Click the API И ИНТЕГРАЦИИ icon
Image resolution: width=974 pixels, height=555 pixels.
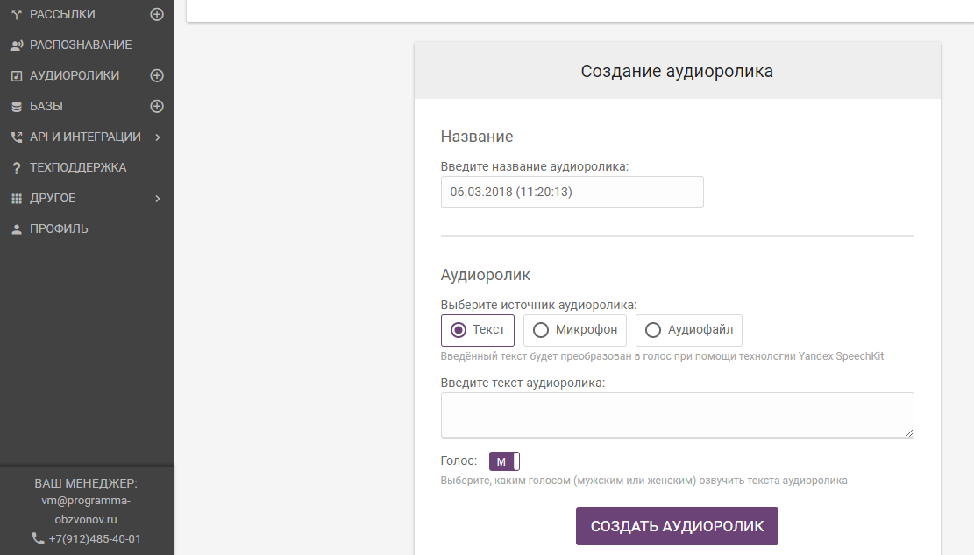coord(16,137)
